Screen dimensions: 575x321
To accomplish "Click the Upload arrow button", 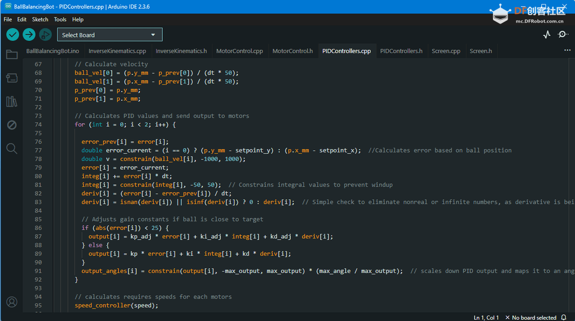I will pyautogui.click(x=29, y=35).
